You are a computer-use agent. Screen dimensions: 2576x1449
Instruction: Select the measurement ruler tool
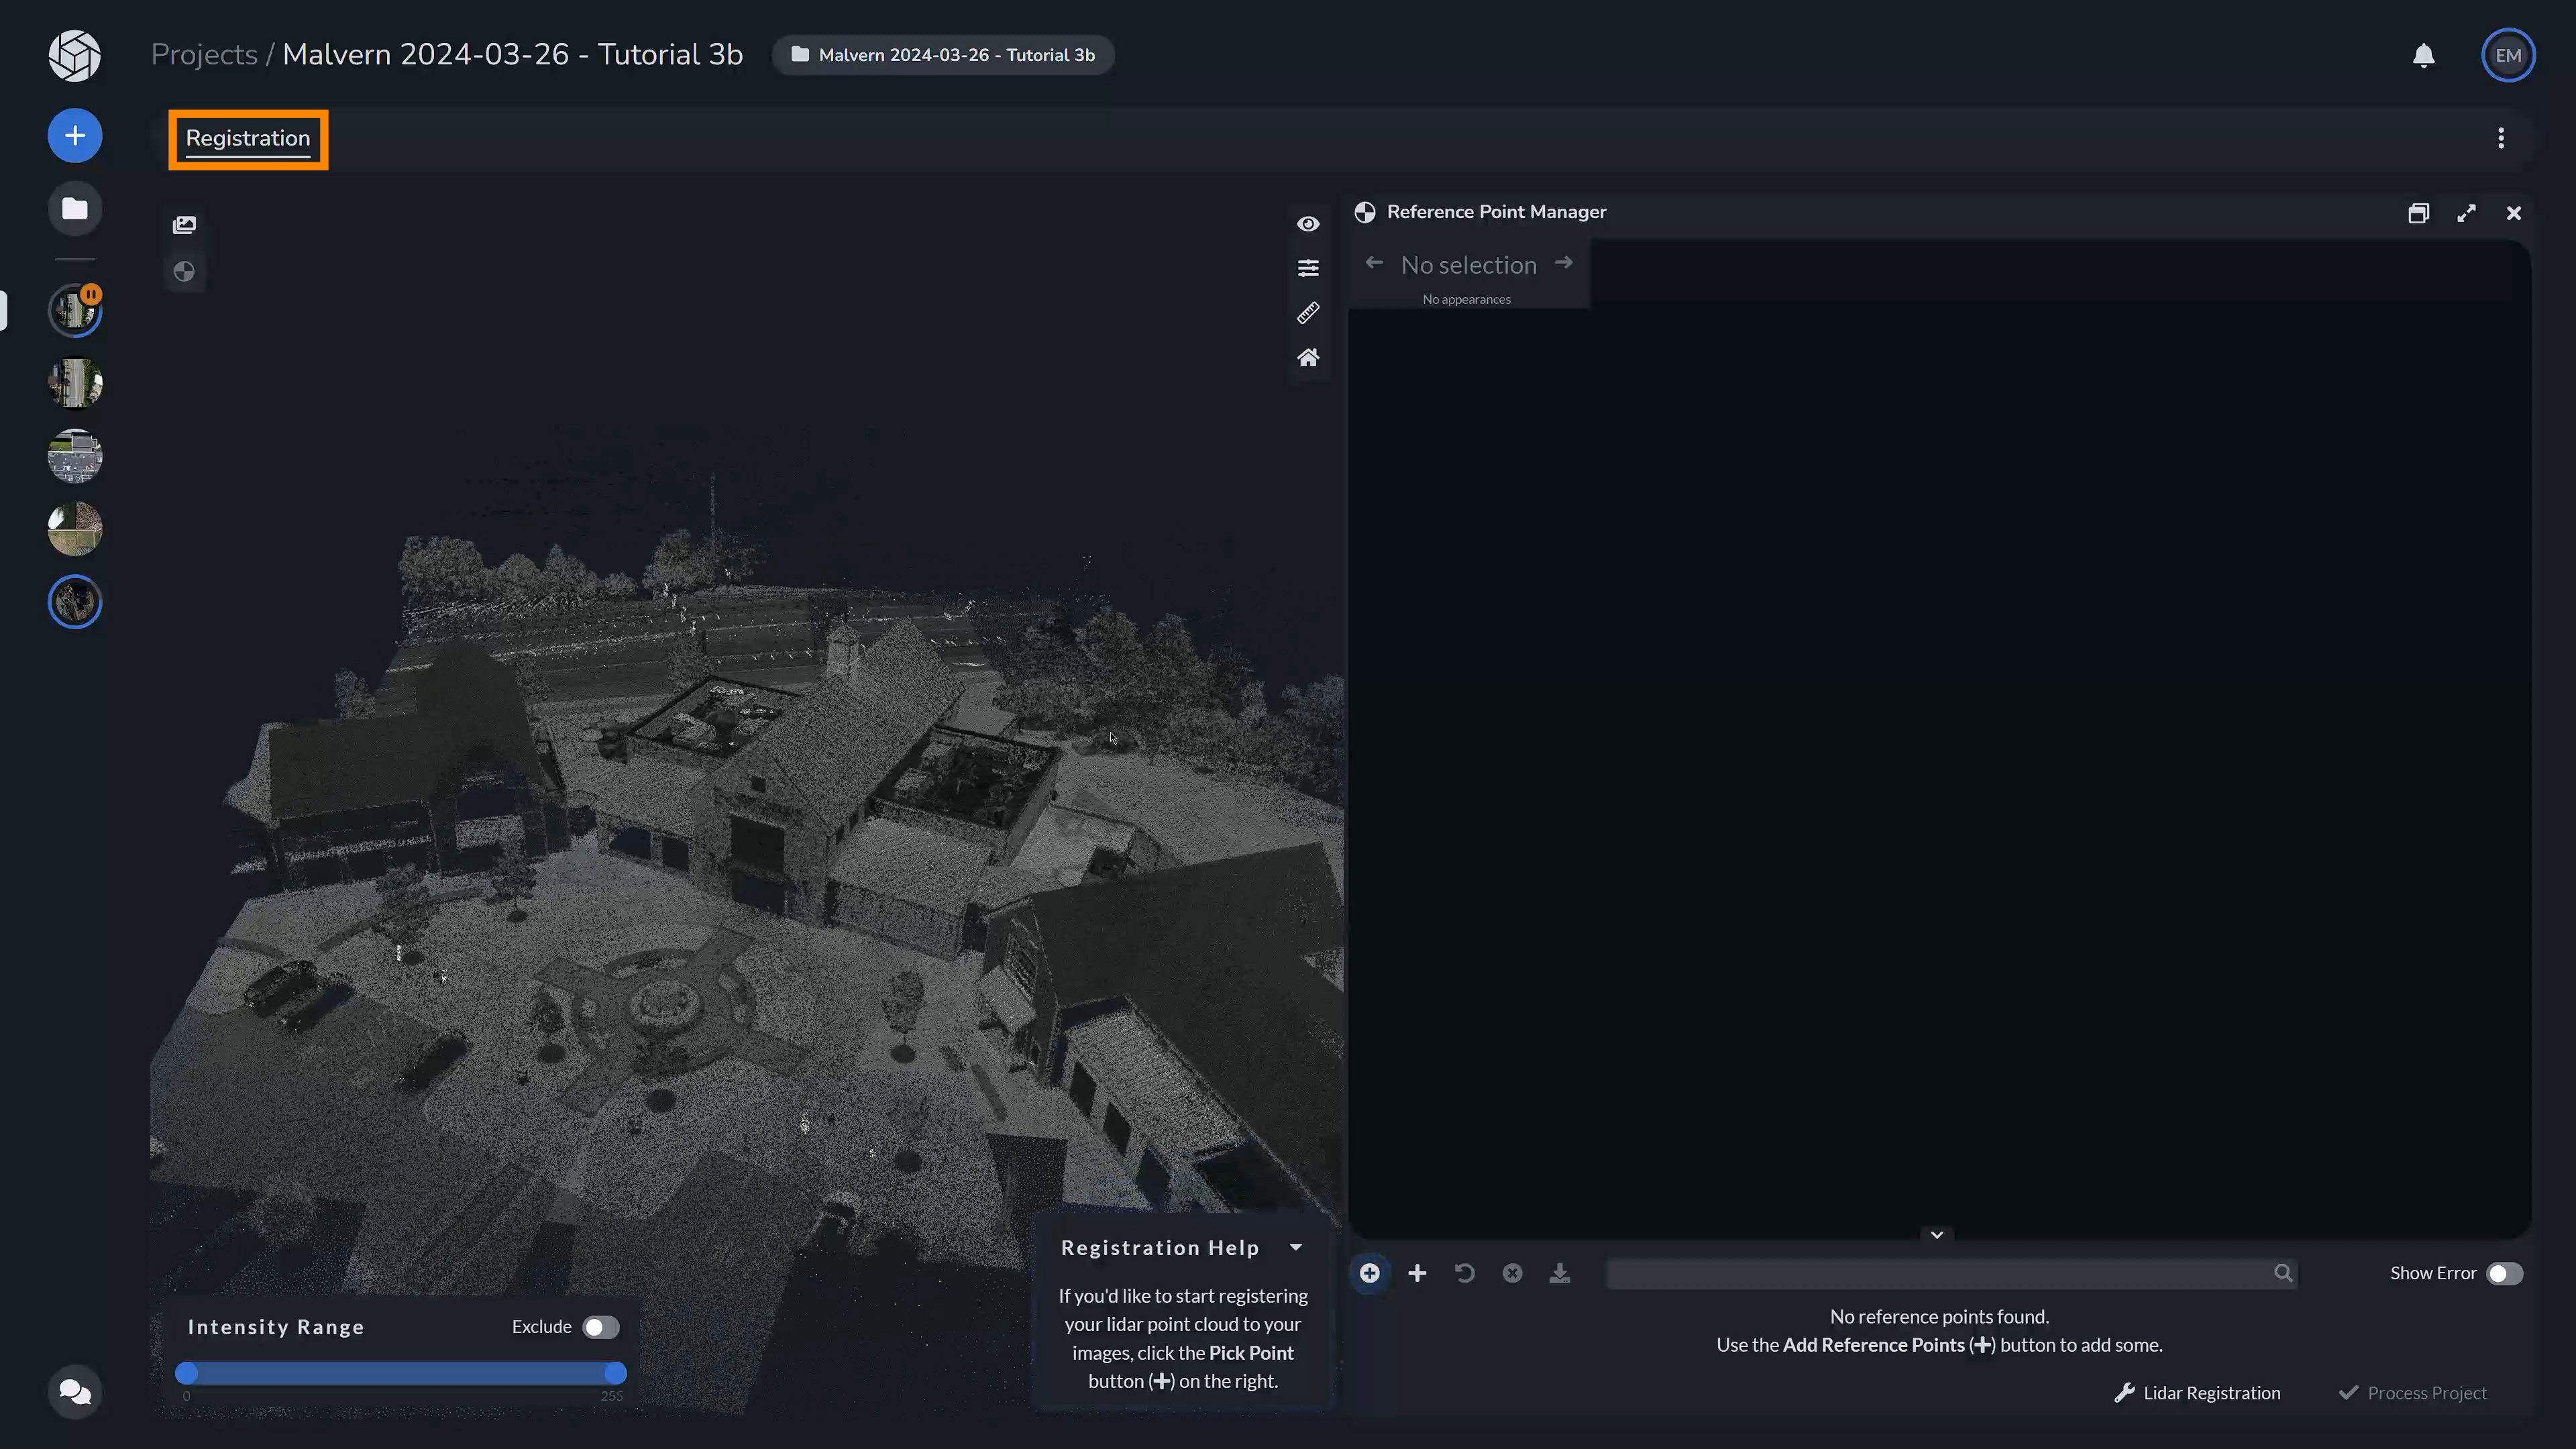(1309, 313)
